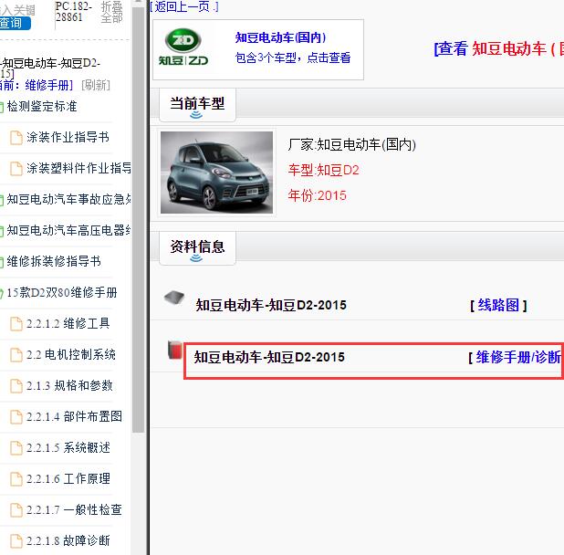The width and height of the screenshot is (564, 555).
Task: Expand 知豆电动汽车高压电器 folder
Action: [68, 230]
